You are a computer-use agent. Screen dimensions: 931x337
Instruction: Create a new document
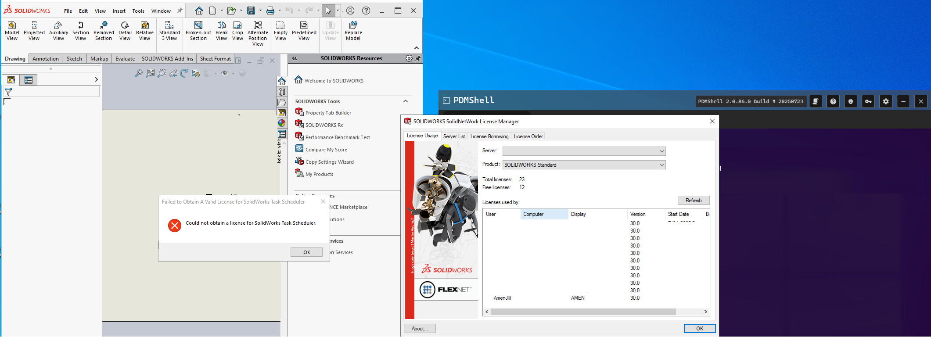[x=212, y=11]
